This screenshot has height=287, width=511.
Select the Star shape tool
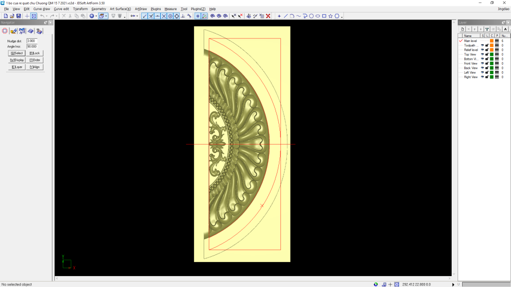tap(331, 16)
